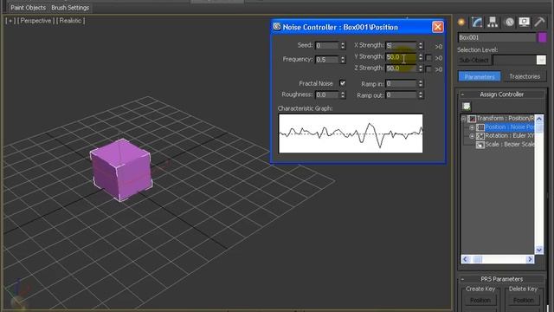The width and height of the screenshot is (554, 312).
Task: Click the Noise Controller title bar icon
Action: 277,27
